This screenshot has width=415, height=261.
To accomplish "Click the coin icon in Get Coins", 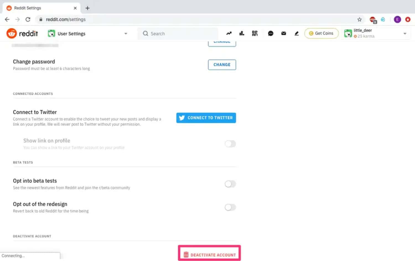I will [x=311, y=33].
